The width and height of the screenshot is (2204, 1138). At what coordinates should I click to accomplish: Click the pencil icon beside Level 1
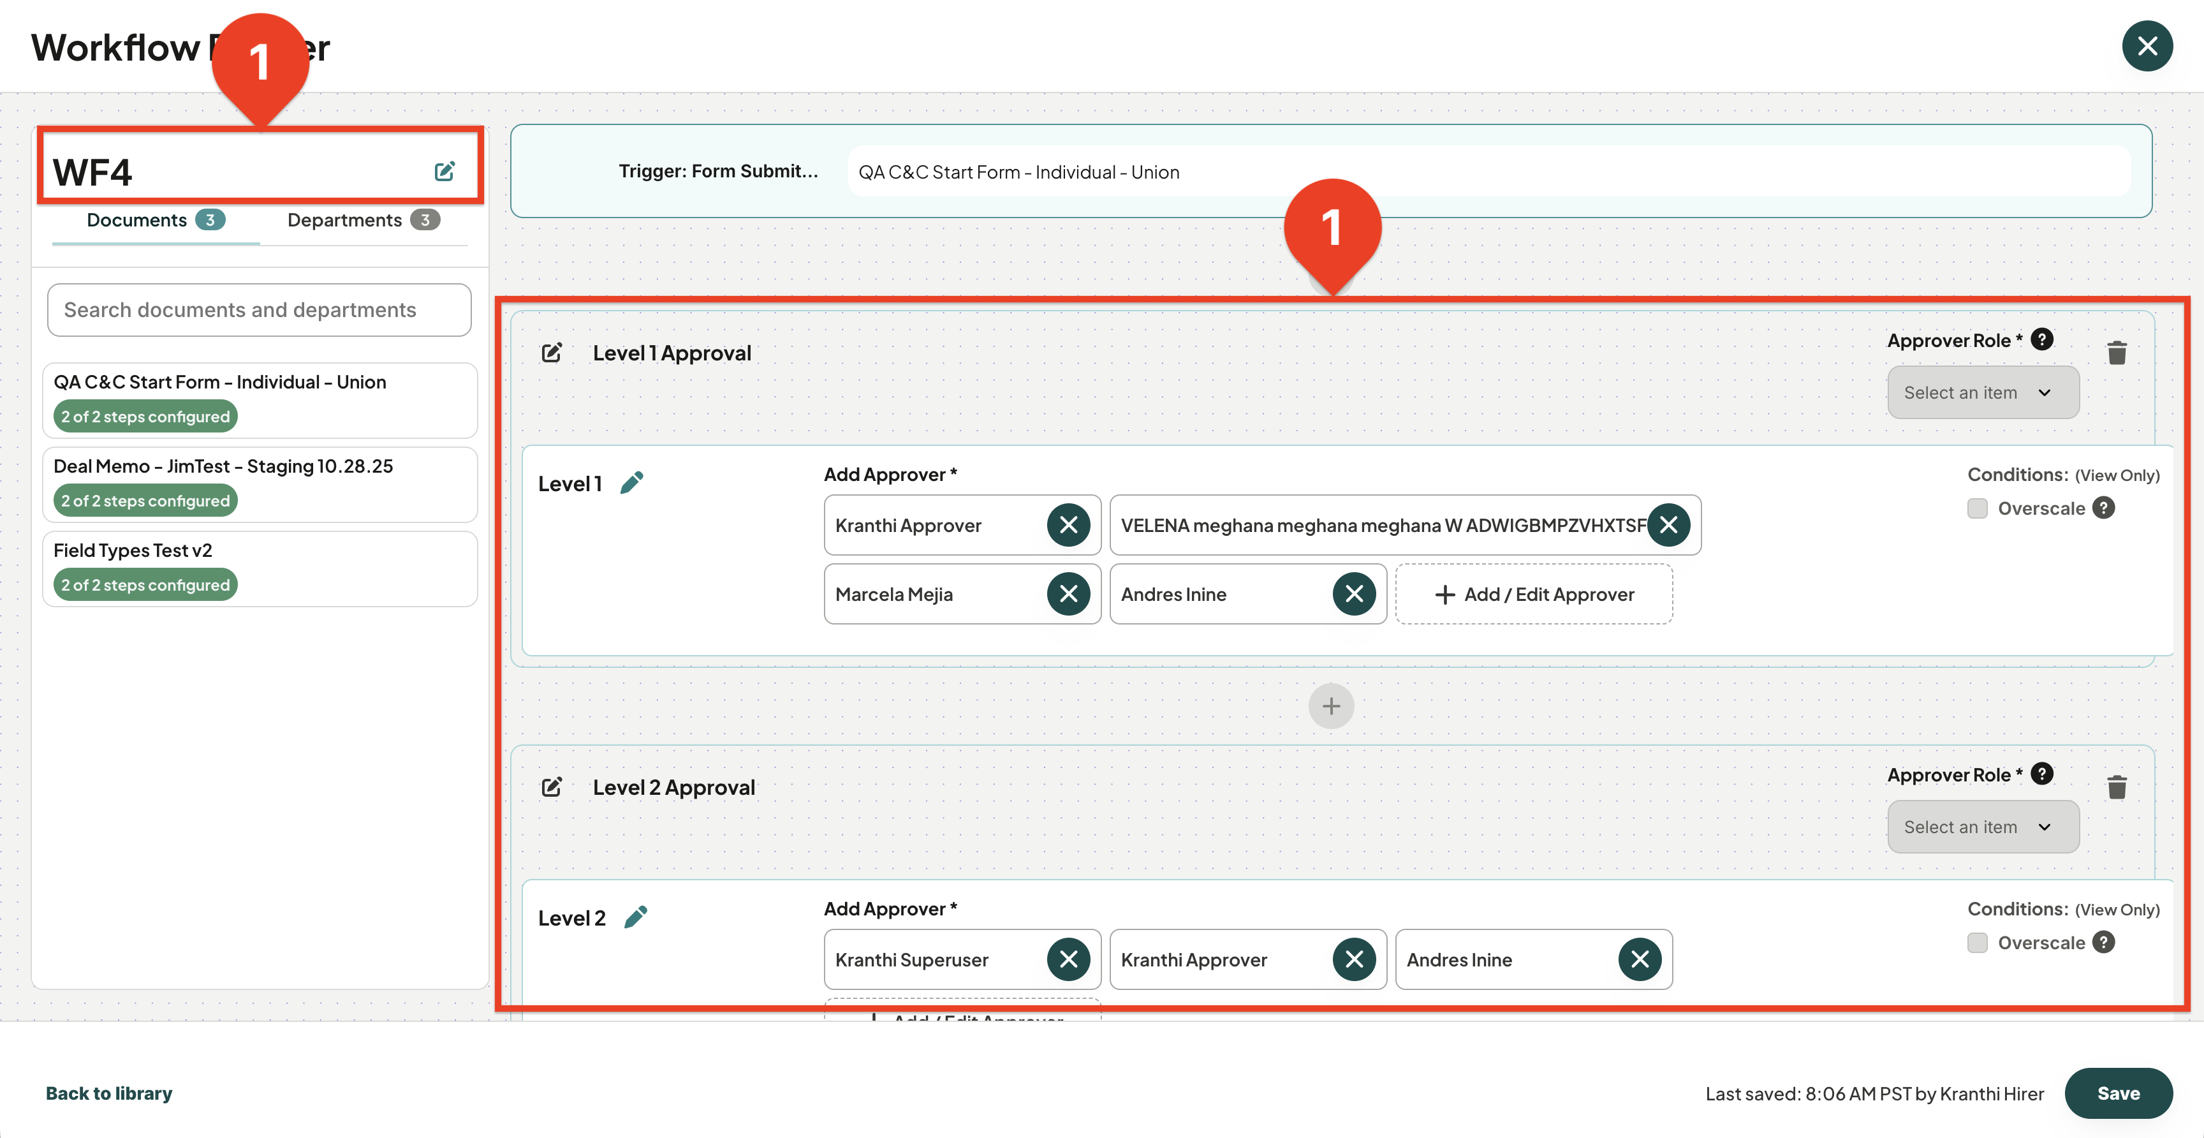tap(632, 484)
